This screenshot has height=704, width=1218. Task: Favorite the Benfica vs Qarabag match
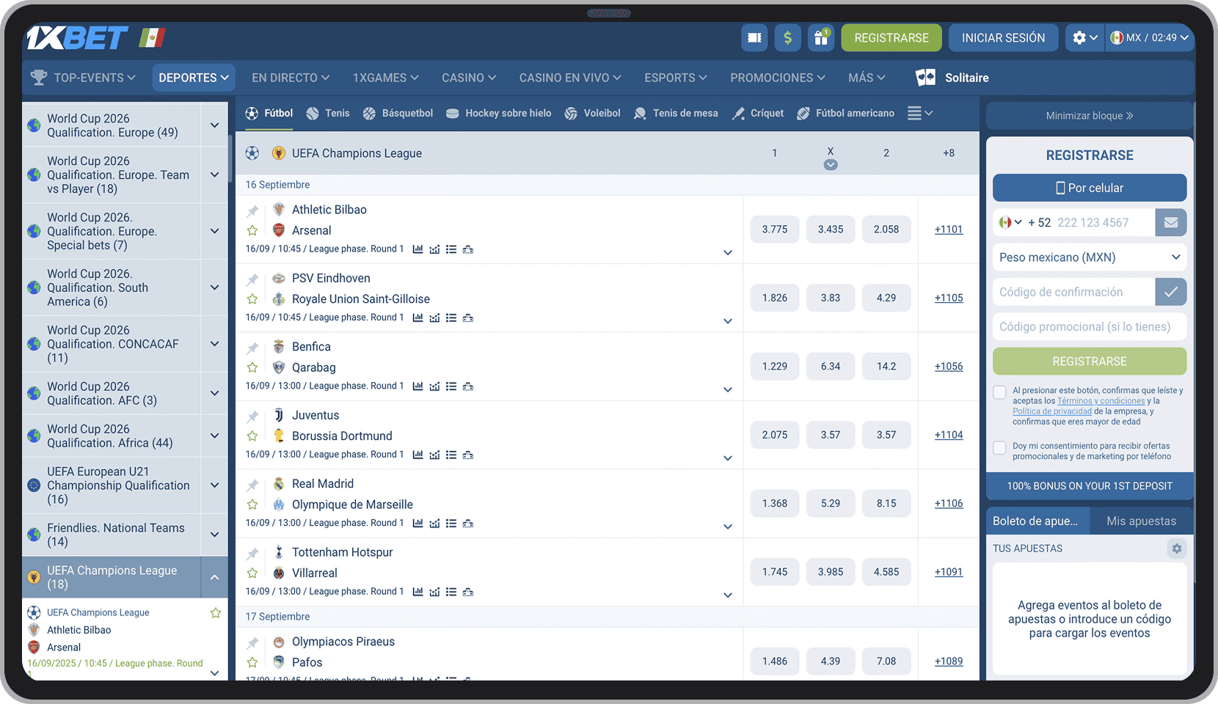point(252,367)
